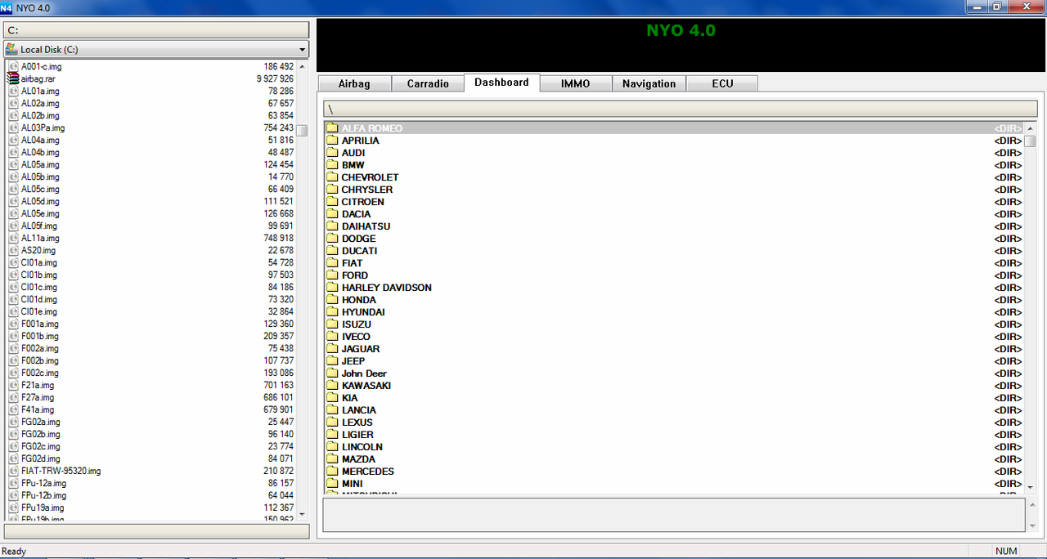Select CI01c.img in the file list
The image size is (1047, 559).
point(151,287)
